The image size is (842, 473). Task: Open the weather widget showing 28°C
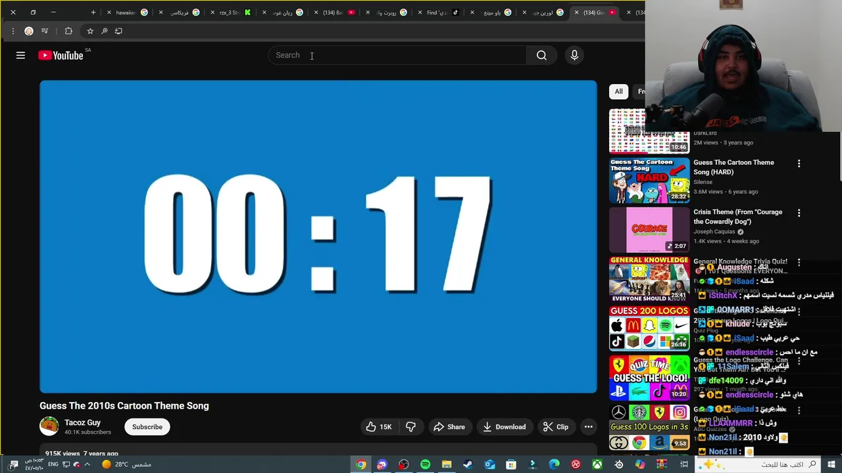[x=126, y=464]
